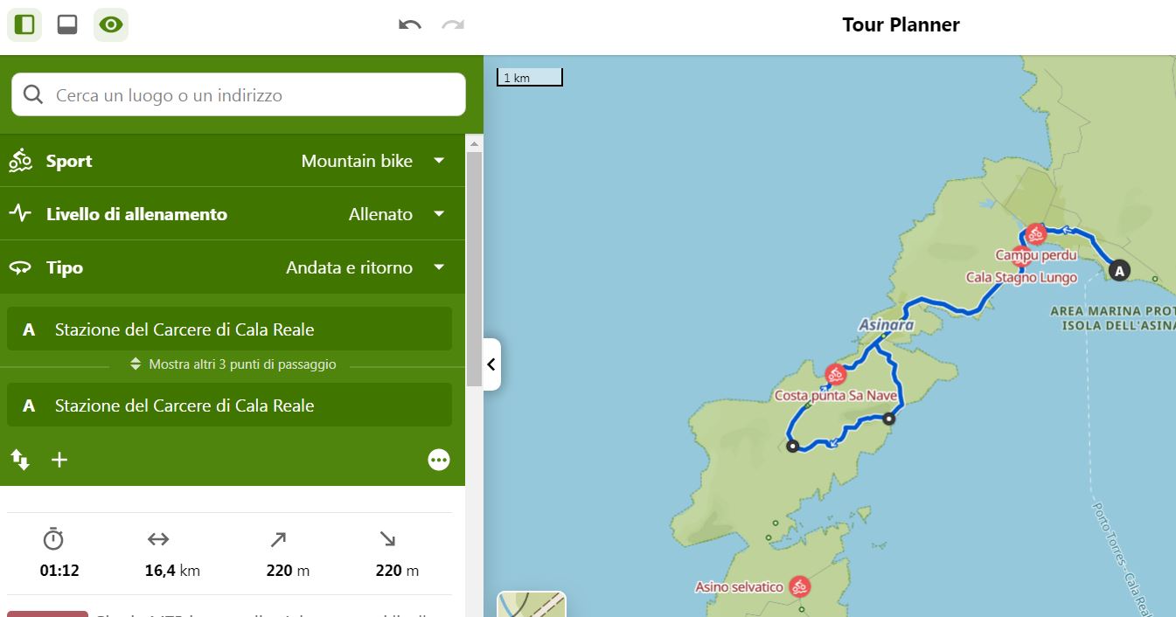Click the Asino selvatico bike marker
Viewport: 1176px width, 617px height.
[x=798, y=586]
